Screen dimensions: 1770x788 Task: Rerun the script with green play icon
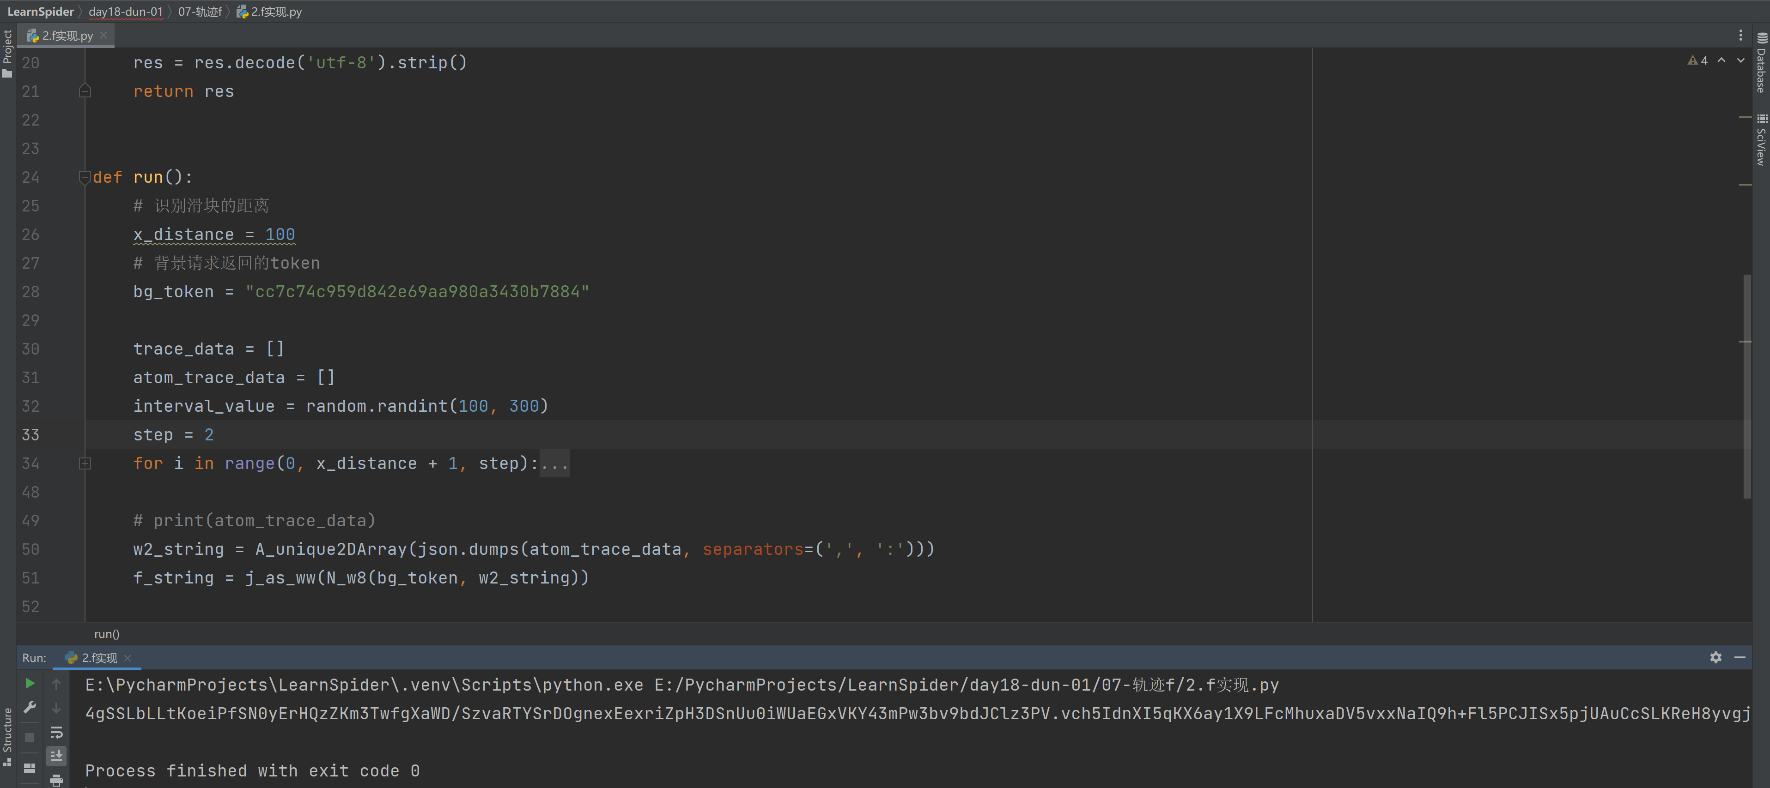click(30, 683)
